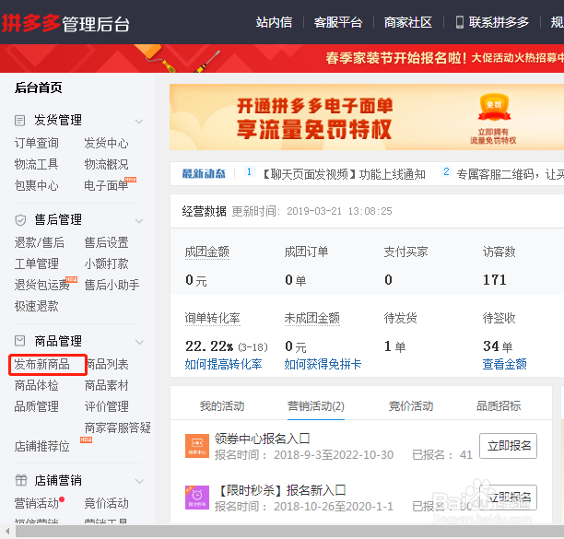Open 极速退款 in sidebar
The image size is (564, 539).
[x=36, y=307]
